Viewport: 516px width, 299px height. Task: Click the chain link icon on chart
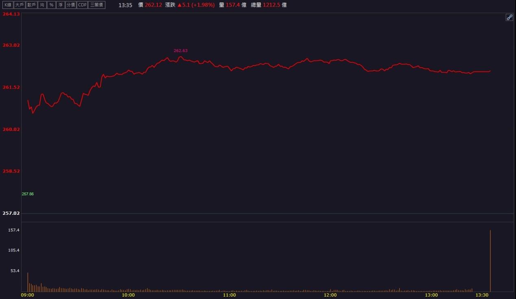[x=509, y=17]
